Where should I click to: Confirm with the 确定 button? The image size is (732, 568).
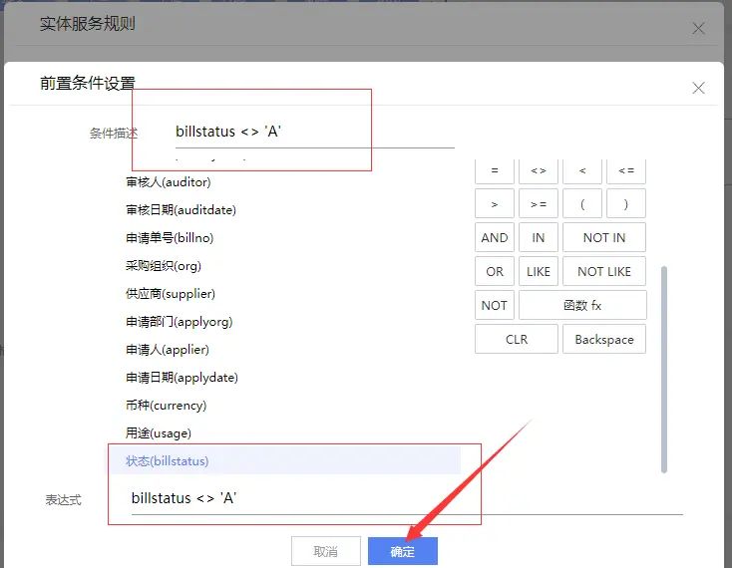tap(403, 551)
